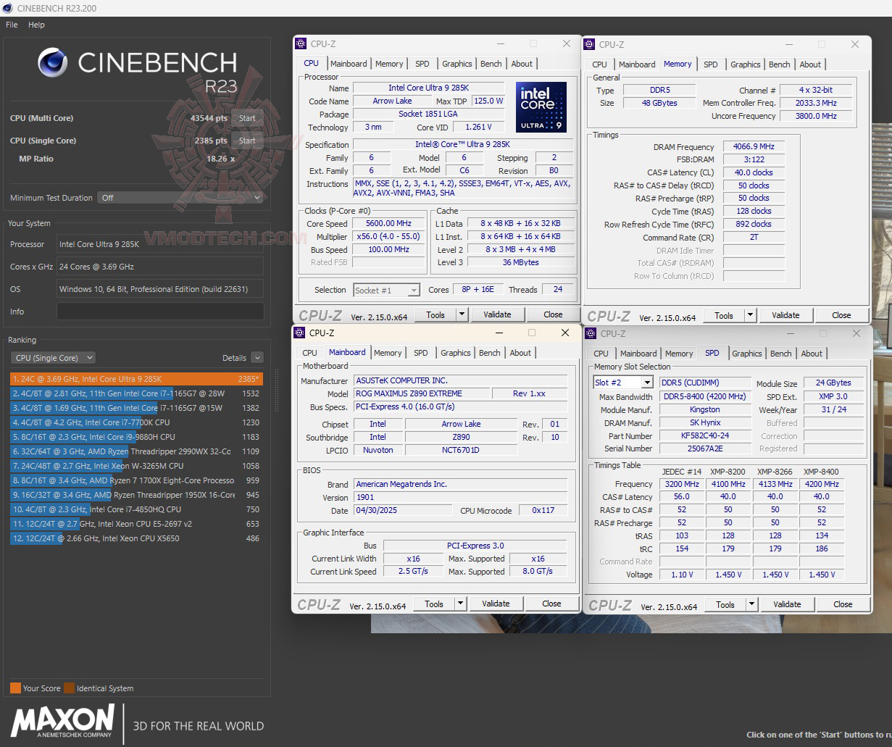Click the ROG MAXIMUS Z890 EXTREME model field
The height and width of the screenshot is (747, 892).
420,393
